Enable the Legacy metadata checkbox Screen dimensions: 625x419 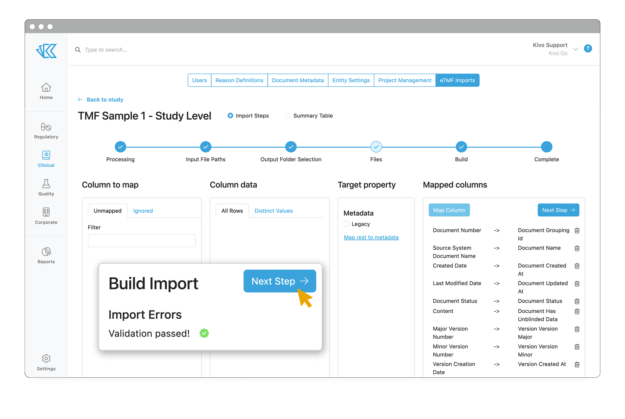pyautogui.click(x=346, y=224)
